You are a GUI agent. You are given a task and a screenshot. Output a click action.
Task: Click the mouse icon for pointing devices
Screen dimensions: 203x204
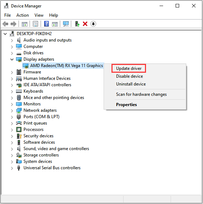19,98
